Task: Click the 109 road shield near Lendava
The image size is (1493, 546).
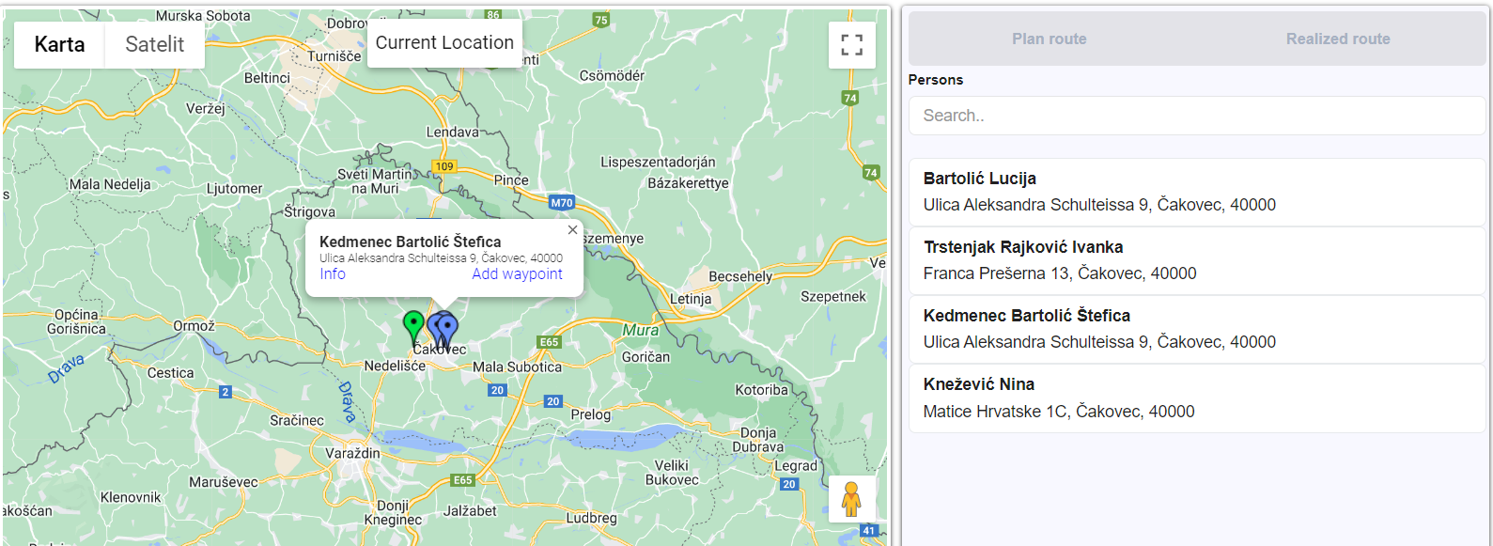Action: pyautogui.click(x=444, y=166)
